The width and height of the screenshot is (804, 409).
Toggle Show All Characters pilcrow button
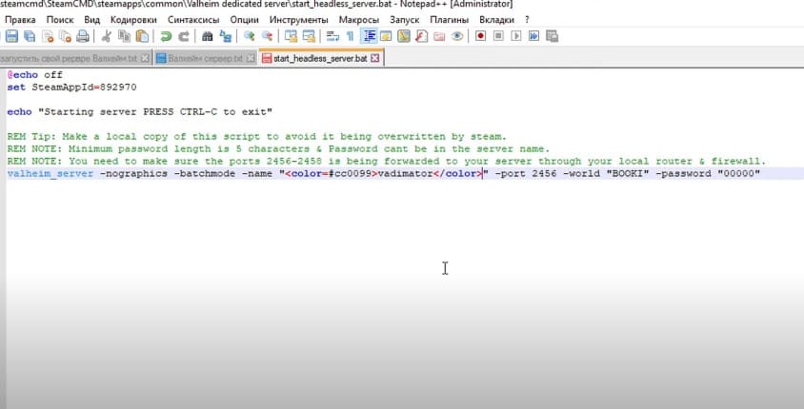coord(349,37)
